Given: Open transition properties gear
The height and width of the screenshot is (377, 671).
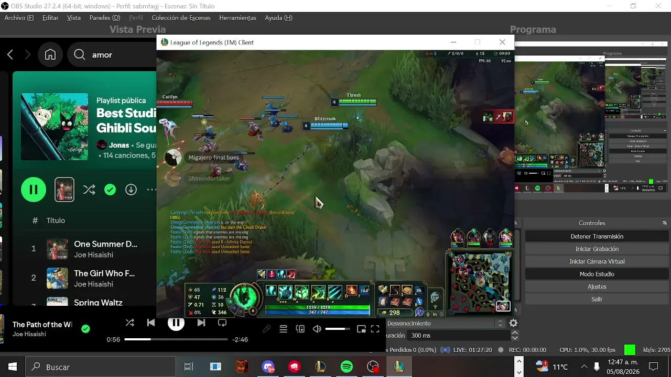Looking at the screenshot, I should 513,324.
